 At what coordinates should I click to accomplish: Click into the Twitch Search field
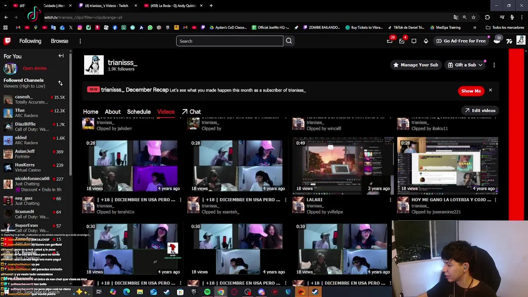(230, 41)
